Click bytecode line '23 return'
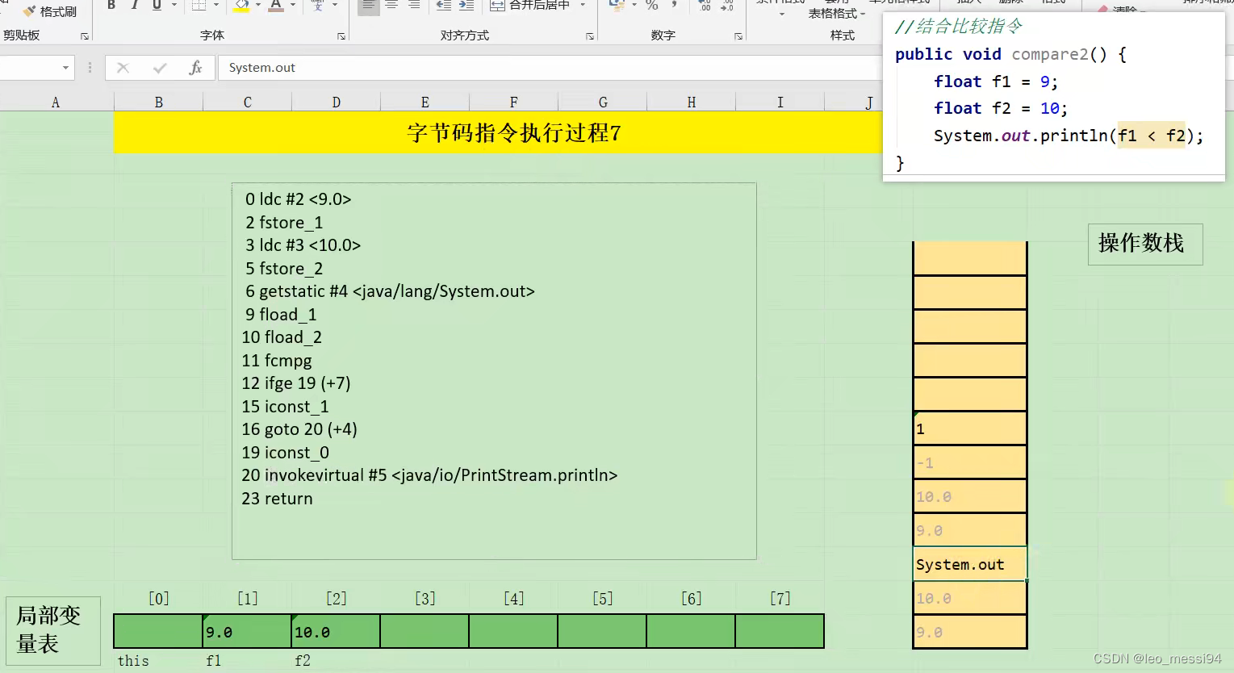1234x673 pixels. [277, 499]
